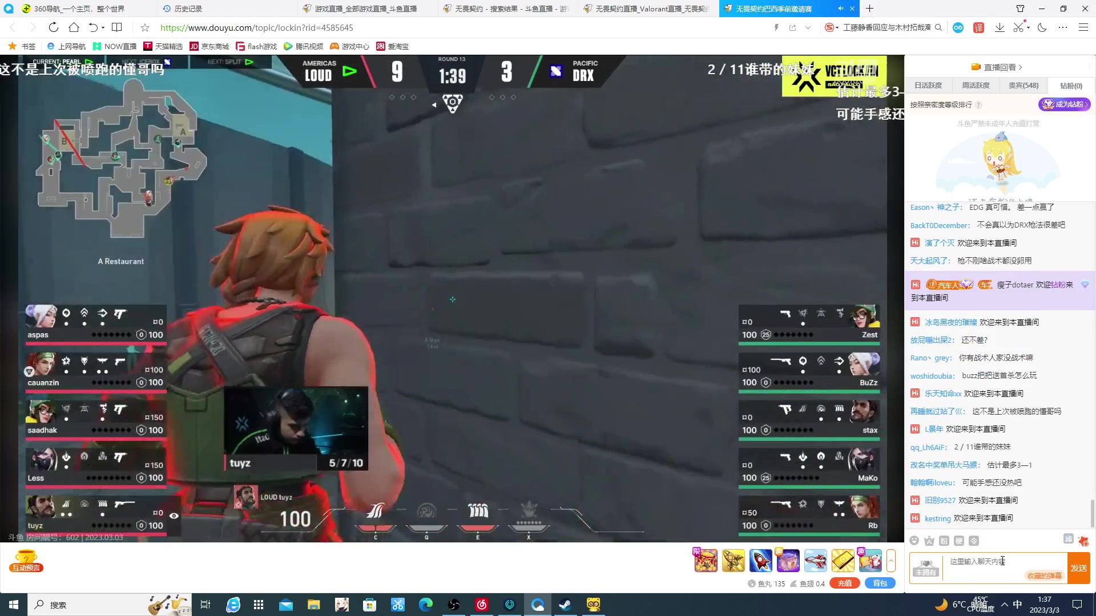This screenshot has width=1096, height=616.
Task: Switch to the 历史记录 tab
Action: (x=227, y=9)
